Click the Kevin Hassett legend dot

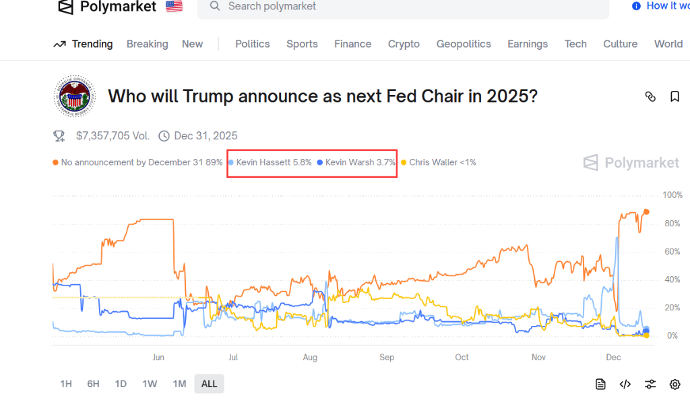tap(232, 162)
